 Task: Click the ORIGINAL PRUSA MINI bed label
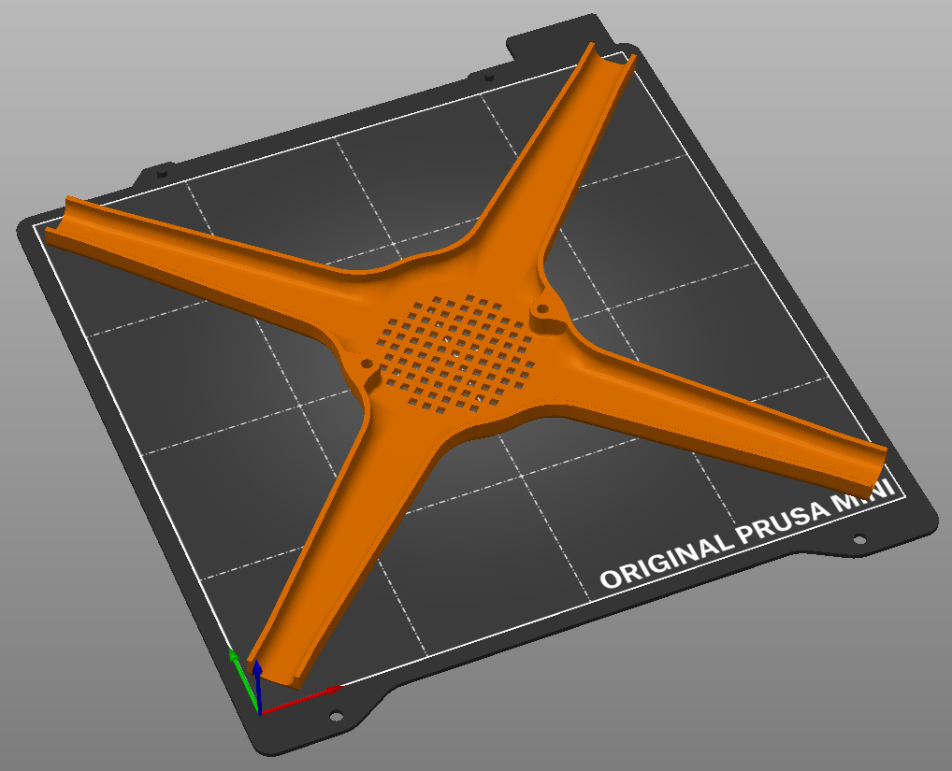(747, 535)
